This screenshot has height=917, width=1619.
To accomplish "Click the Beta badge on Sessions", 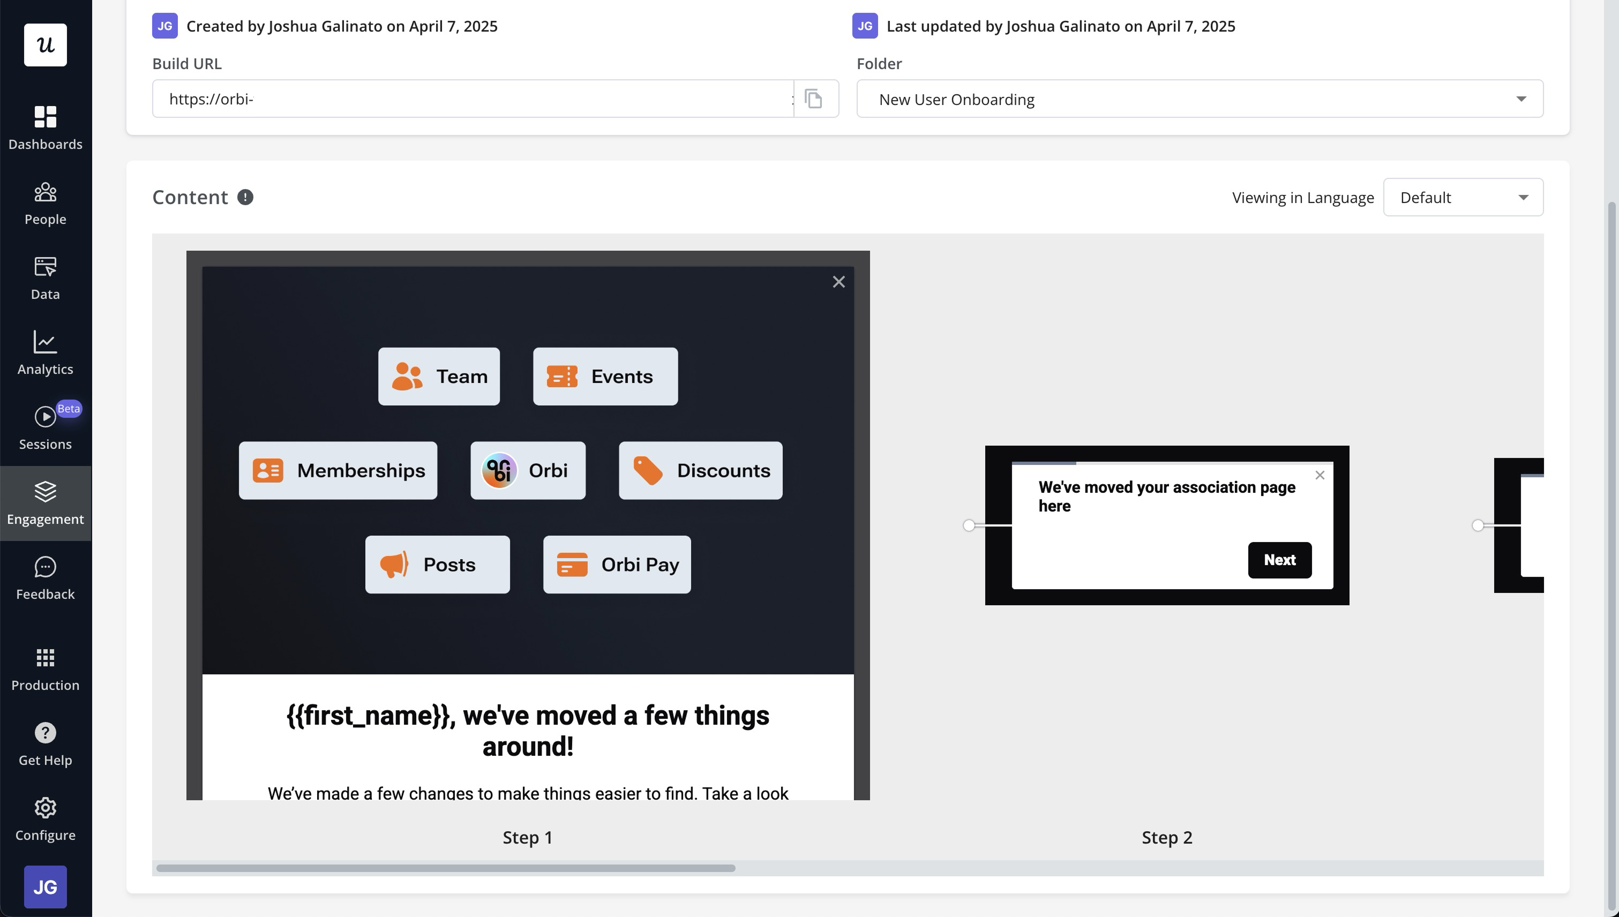I will tap(69, 409).
